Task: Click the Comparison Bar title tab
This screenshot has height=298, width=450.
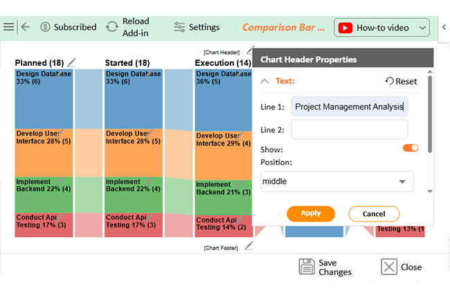Action: [x=283, y=28]
